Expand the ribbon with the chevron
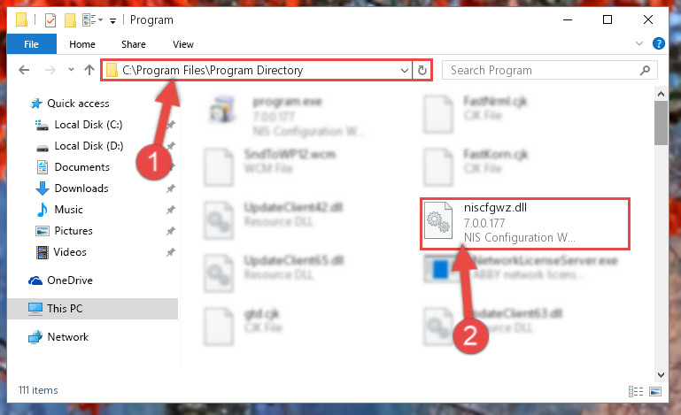The width and height of the screenshot is (681, 415). [x=639, y=43]
